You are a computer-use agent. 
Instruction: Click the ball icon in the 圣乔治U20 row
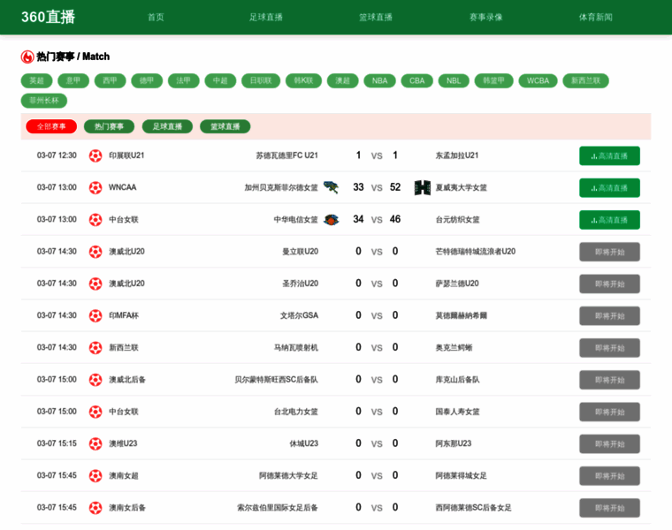(95, 284)
